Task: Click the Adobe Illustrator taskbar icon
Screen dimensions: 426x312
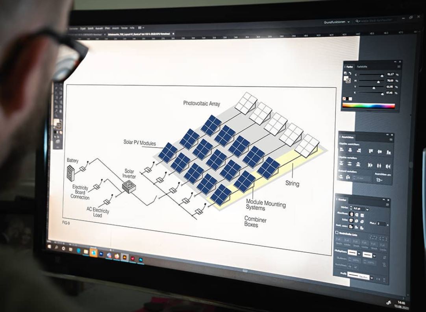Action: click(x=124, y=257)
